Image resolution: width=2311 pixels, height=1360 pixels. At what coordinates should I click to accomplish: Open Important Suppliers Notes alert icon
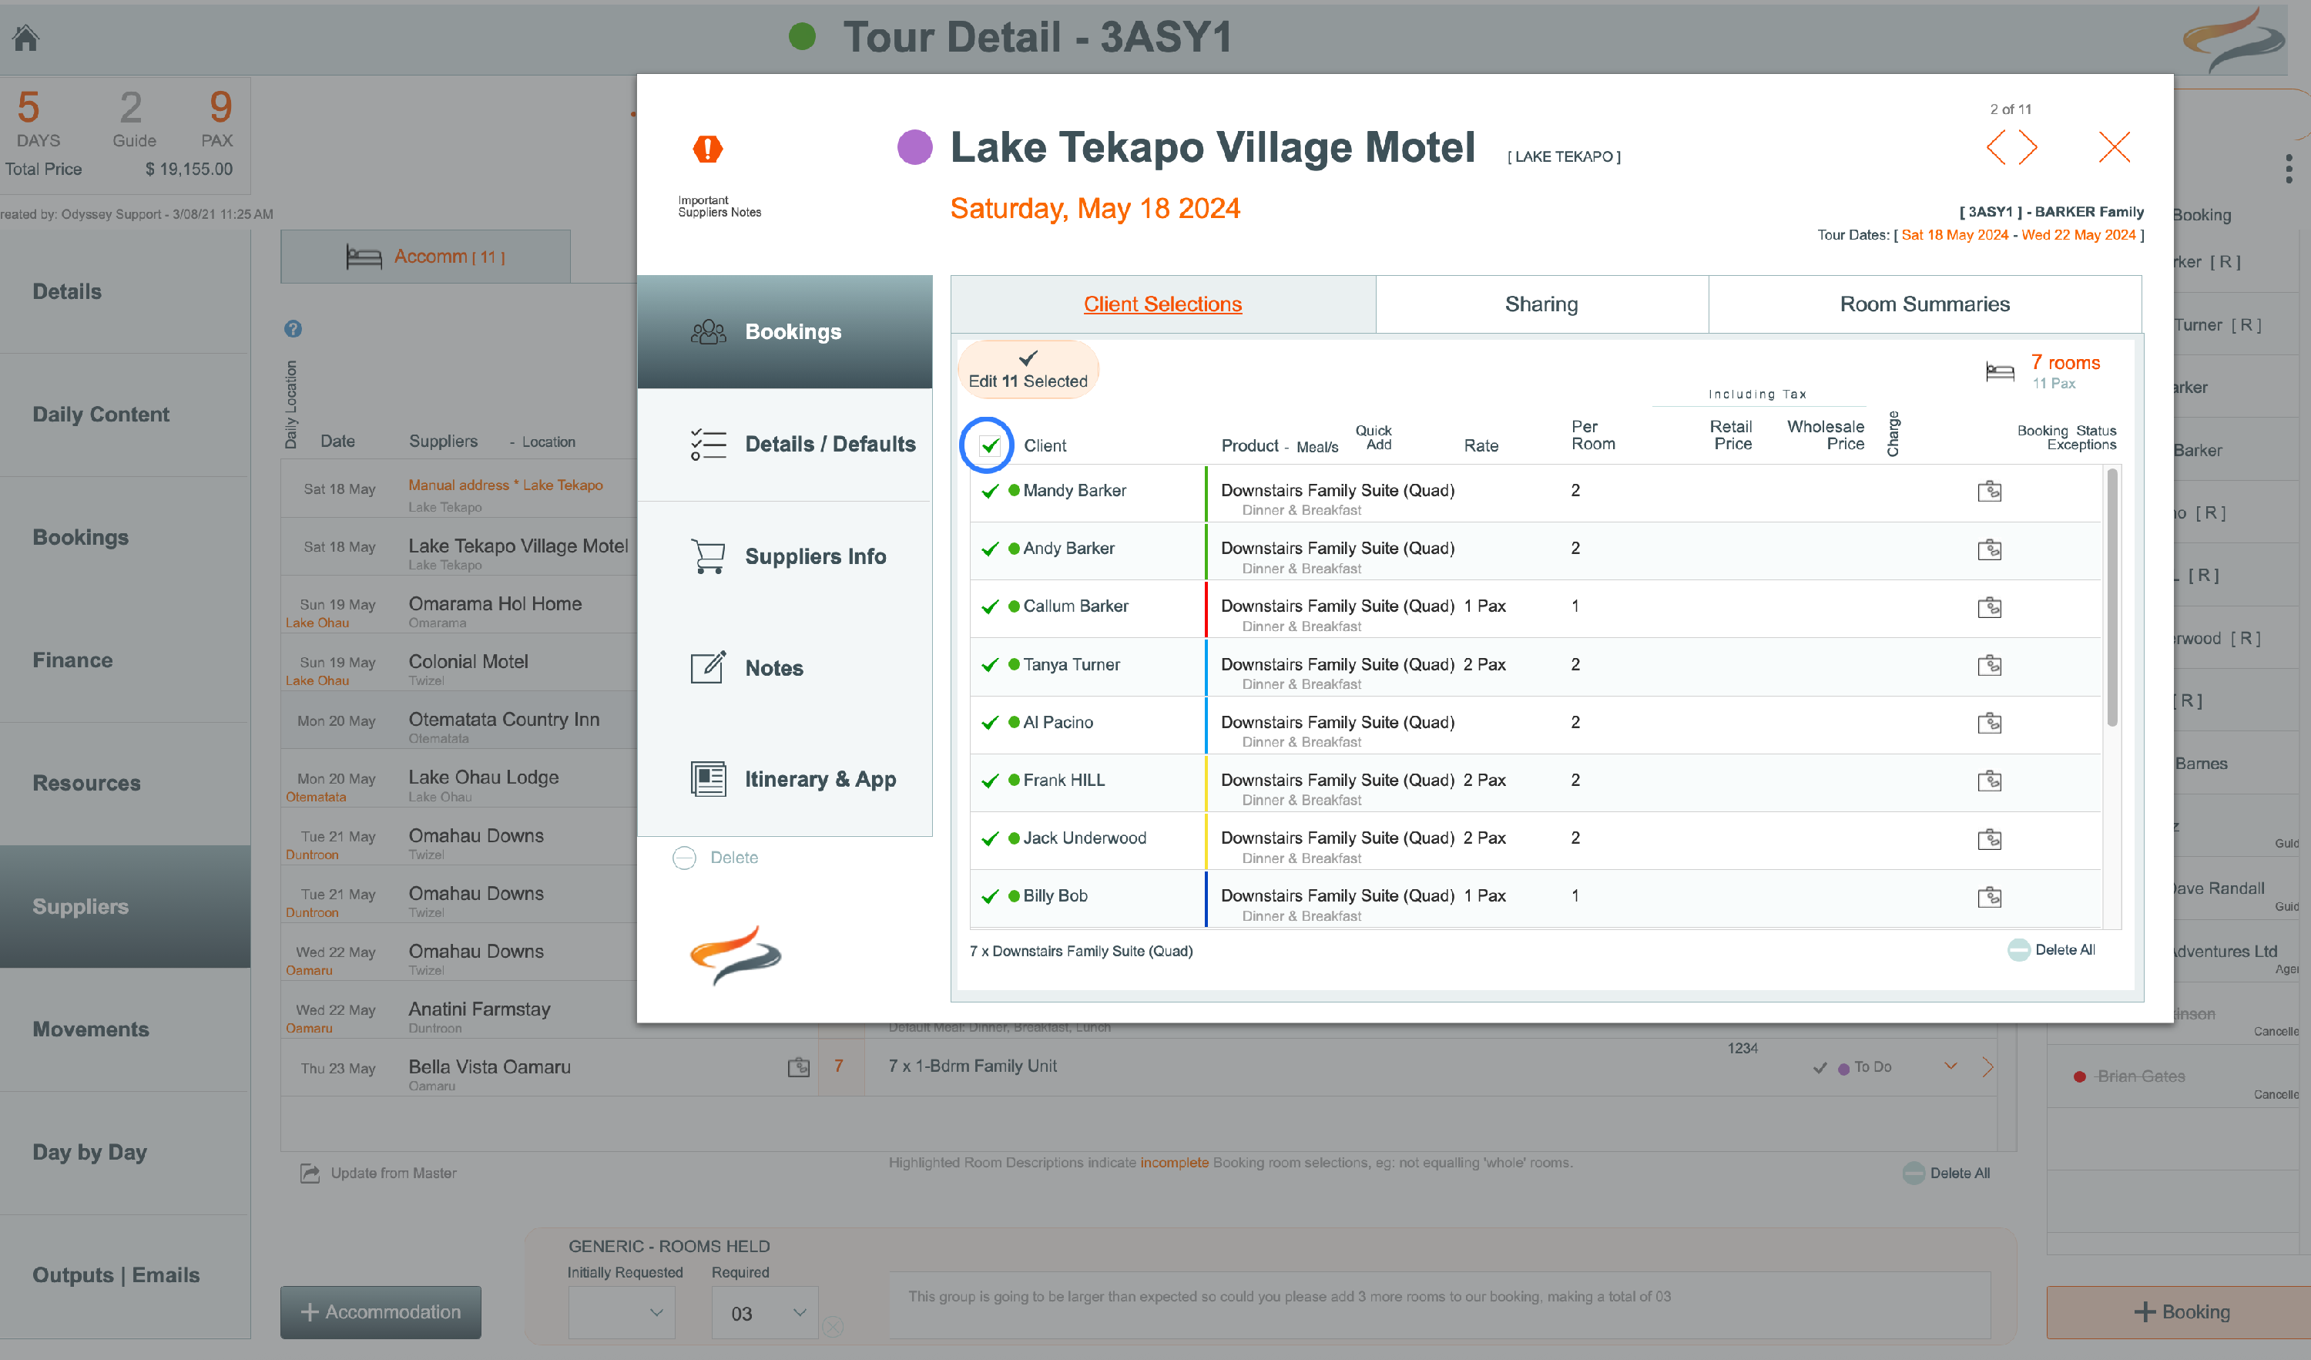708,149
